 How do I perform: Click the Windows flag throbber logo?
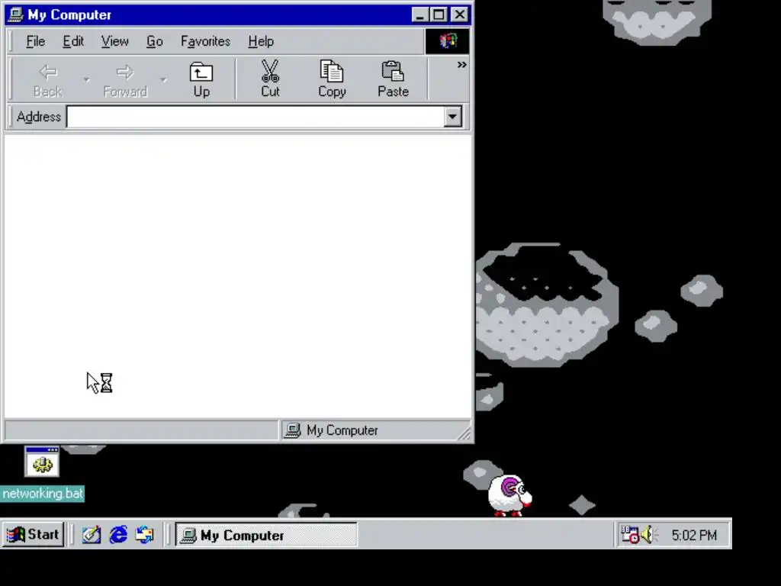[x=447, y=41]
